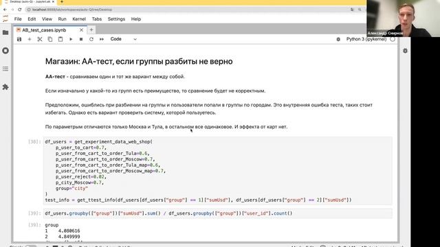
Task: Open the Tabs menu
Action: pos(96,19)
